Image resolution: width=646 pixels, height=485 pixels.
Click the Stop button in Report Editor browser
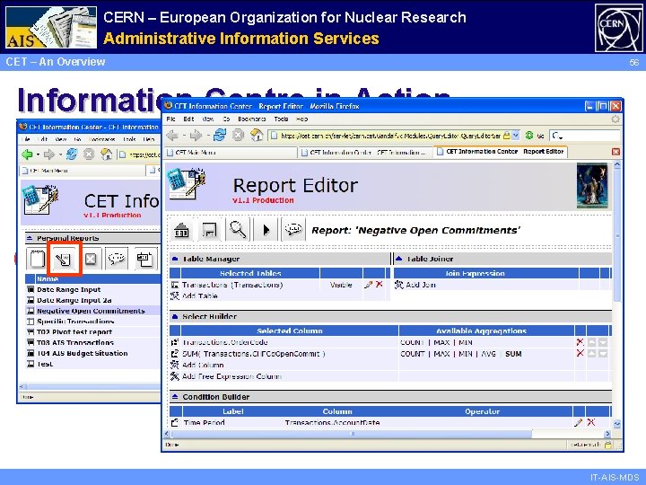pyautogui.click(x=238, y=135)
